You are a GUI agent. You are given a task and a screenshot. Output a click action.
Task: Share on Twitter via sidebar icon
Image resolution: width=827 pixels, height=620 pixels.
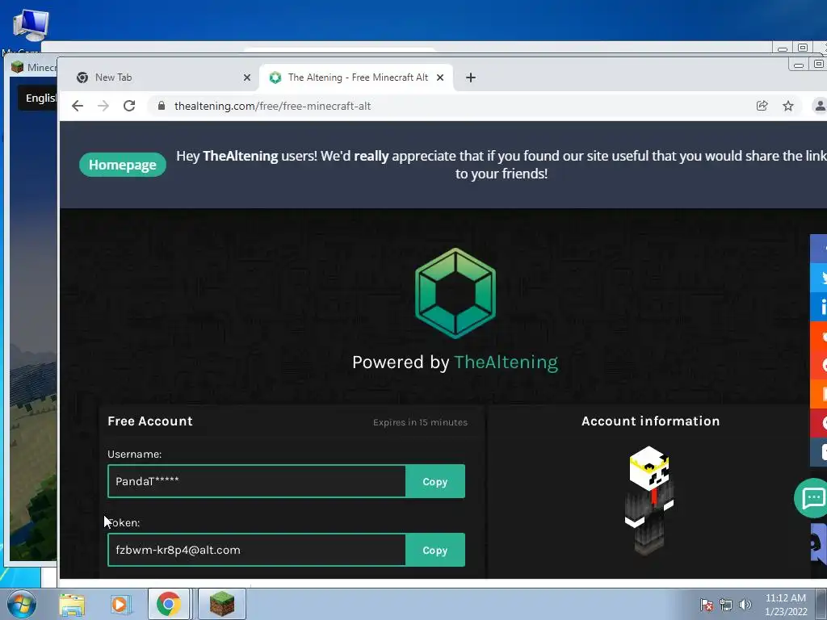point(819,278)
